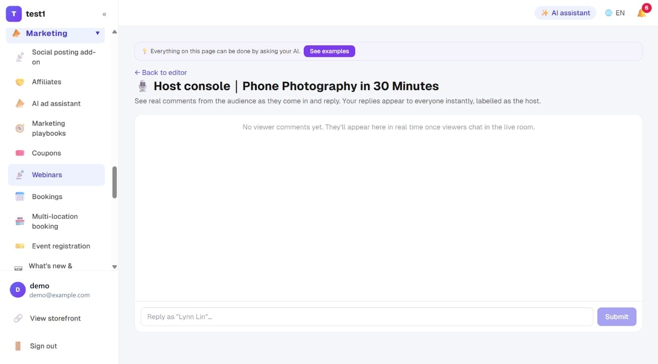
Task: Click the demo@example.com account text
Action: click(59, 295)
